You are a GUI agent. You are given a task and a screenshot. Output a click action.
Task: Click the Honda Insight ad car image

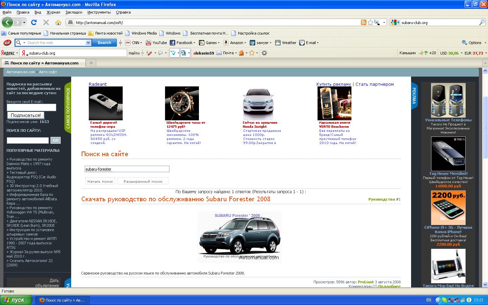click(258, 103)
